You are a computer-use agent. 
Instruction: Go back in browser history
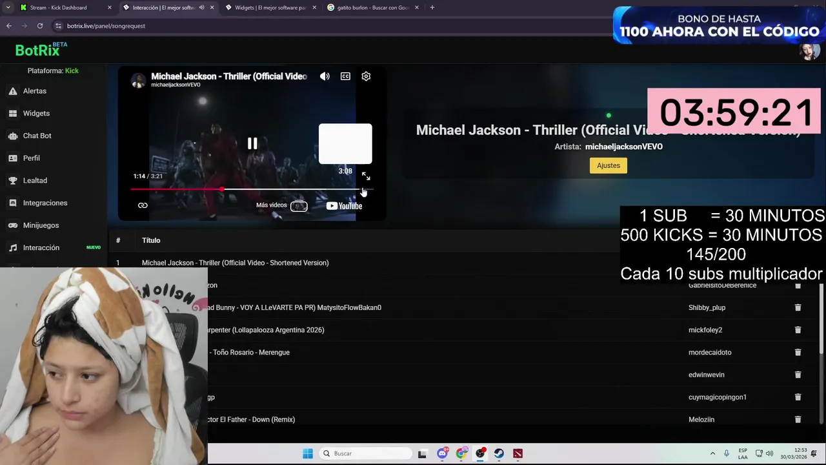coord(9,26)
